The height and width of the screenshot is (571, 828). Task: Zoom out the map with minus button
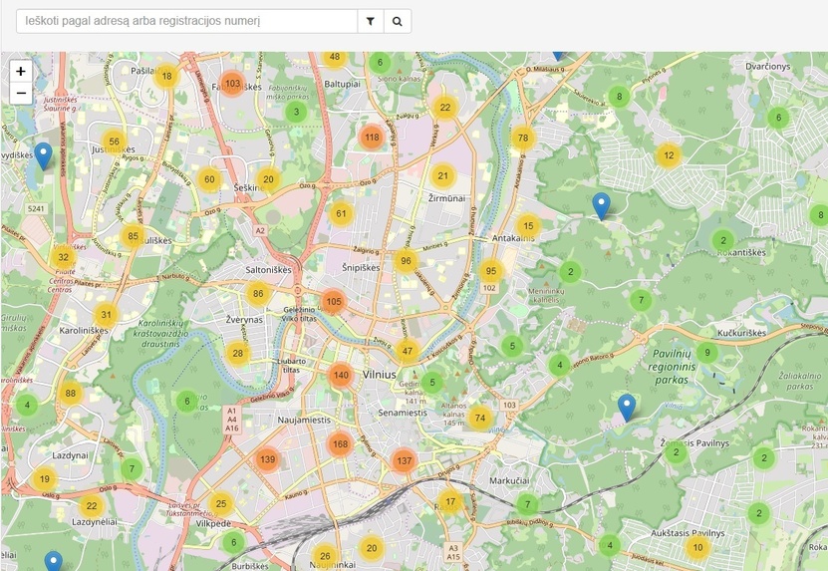21,94
